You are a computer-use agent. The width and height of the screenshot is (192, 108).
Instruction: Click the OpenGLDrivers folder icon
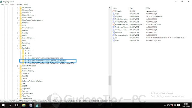pyautogui.click(x=21, y=28)
